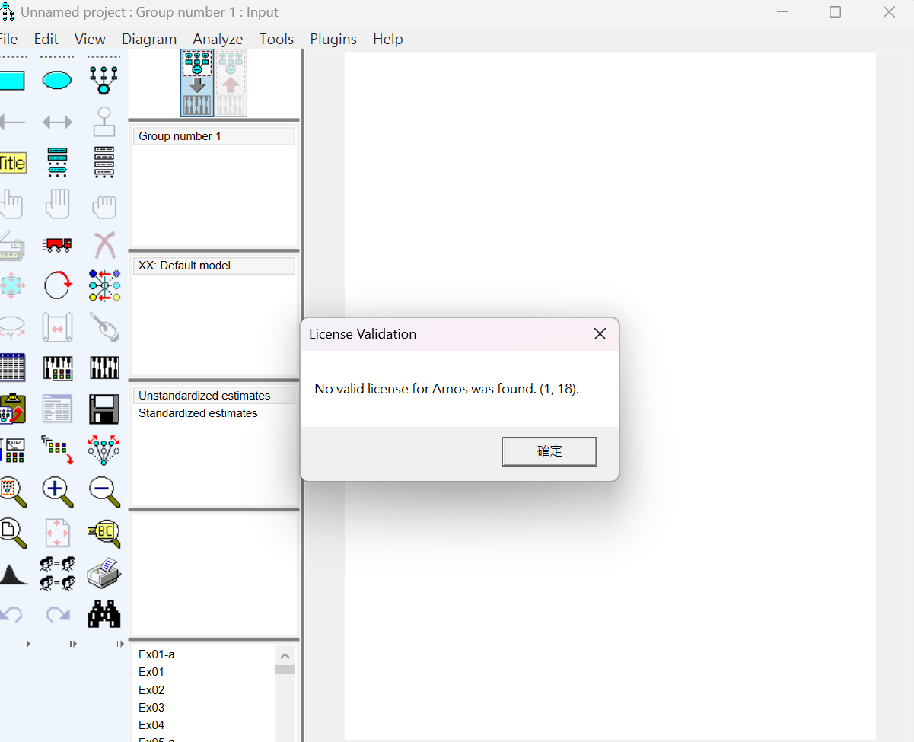Click the zoom in magnifier plus icon
The image size is (914, 742).
57,492
